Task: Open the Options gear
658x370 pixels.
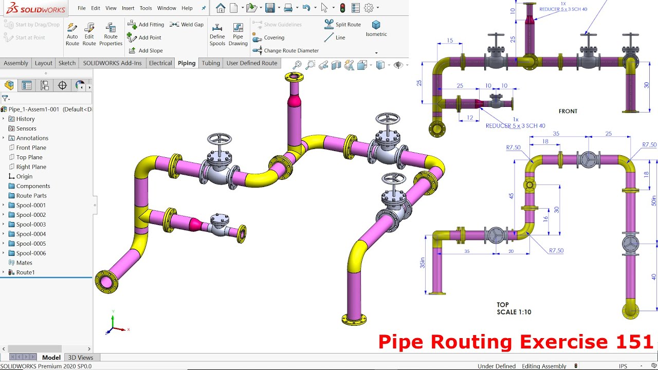Action: click(x=369, y=8)
